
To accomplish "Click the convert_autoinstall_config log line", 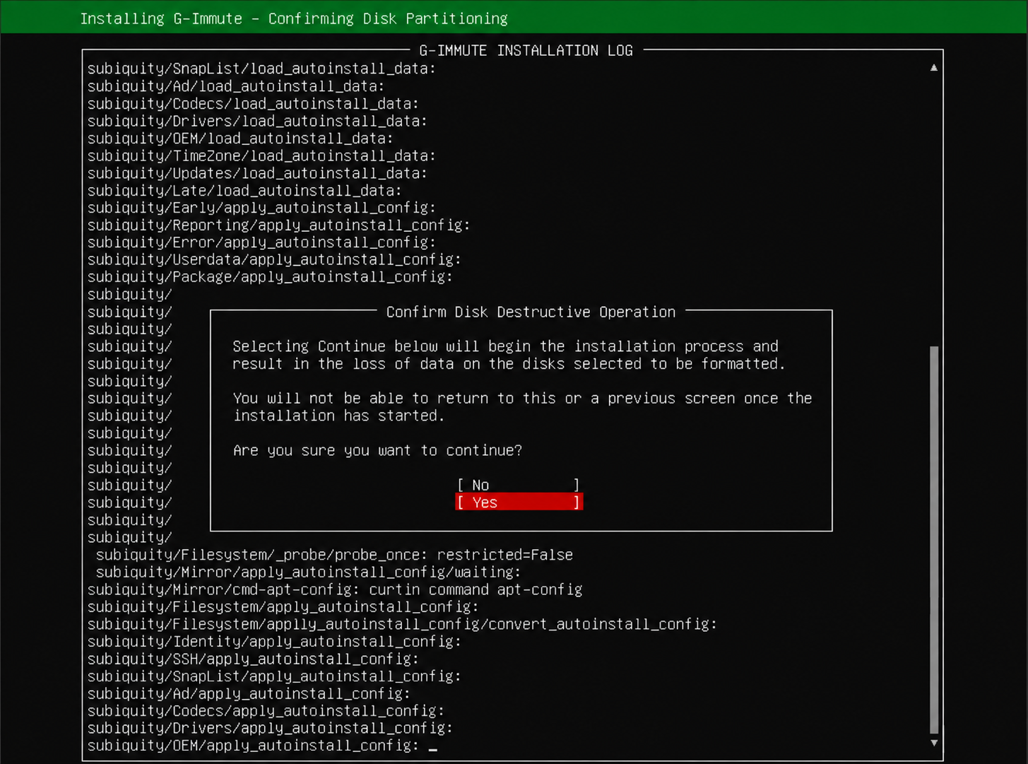I will point(402,624).
